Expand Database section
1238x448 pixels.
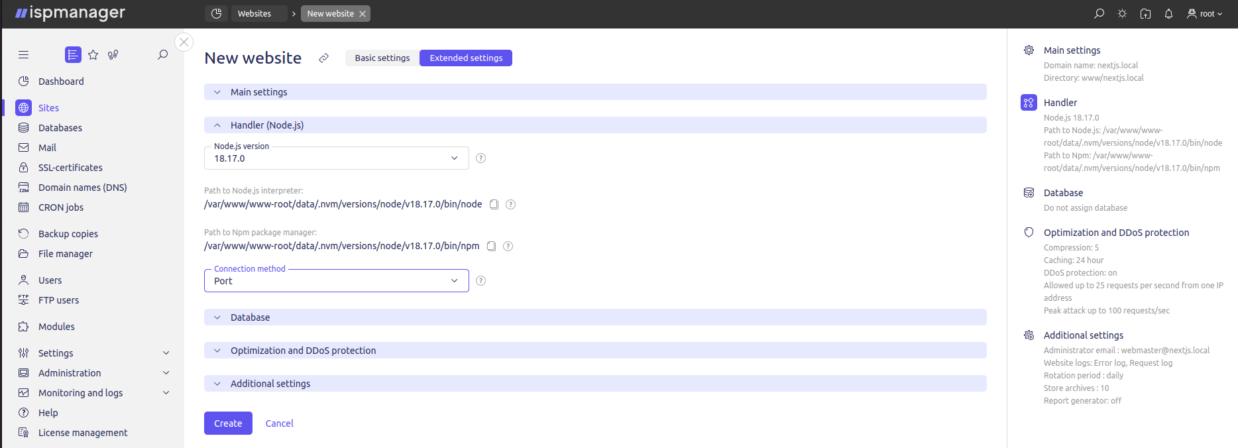click(595, 317)
